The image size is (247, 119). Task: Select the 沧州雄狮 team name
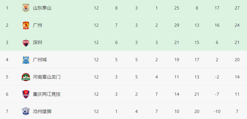(42, 112)
